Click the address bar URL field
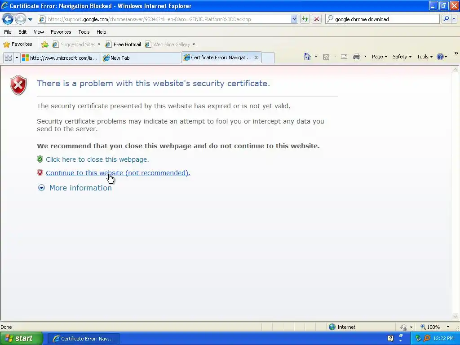This screenshot has width=460, height=345. pyautogui.click(x=168, y=19)
